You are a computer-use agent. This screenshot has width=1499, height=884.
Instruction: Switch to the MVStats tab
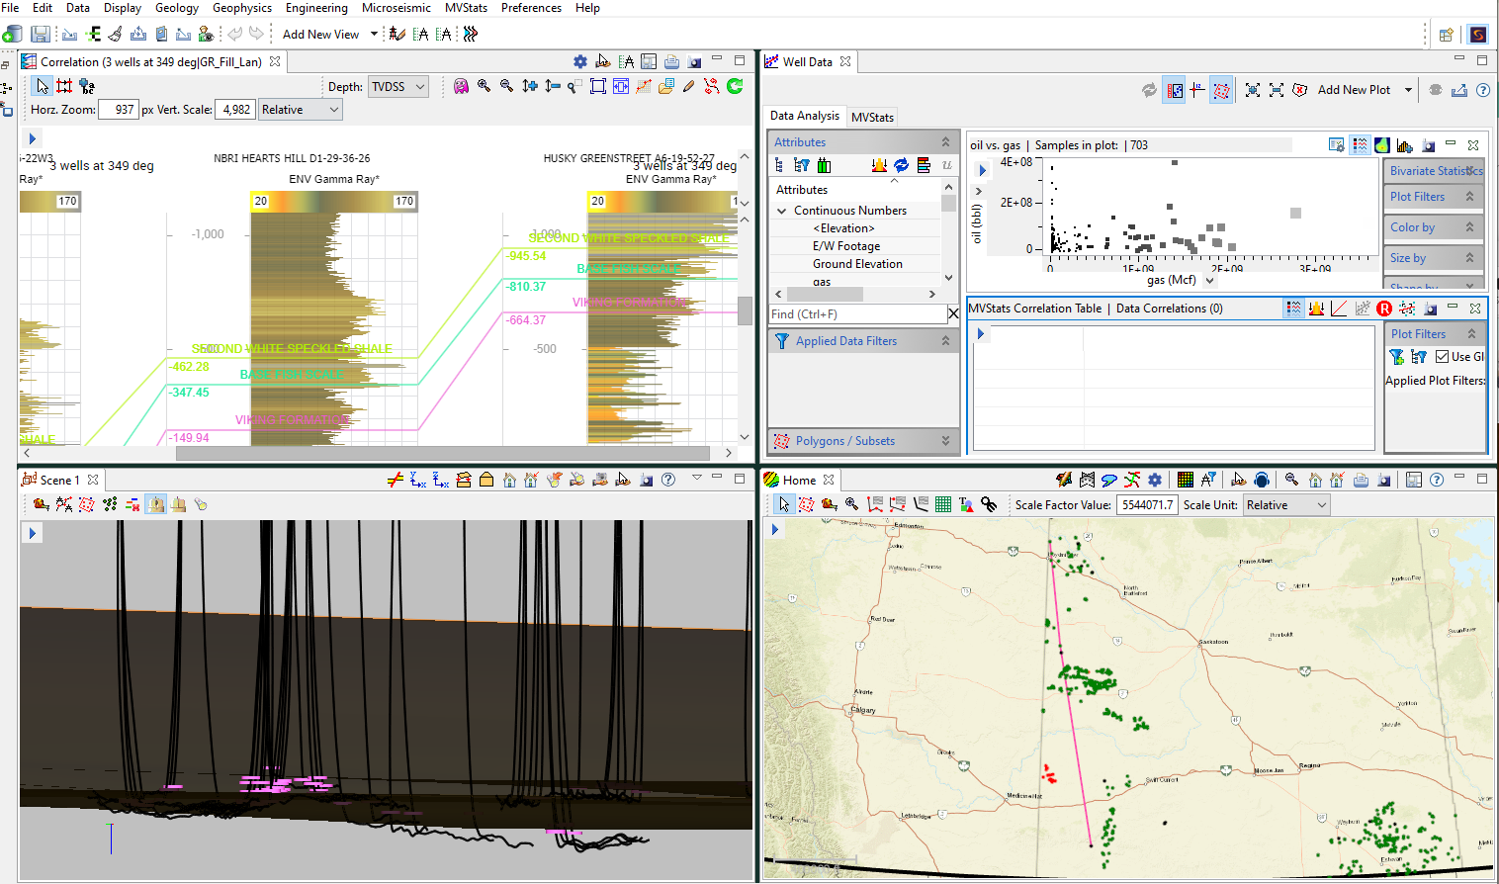tap(872, 117)
